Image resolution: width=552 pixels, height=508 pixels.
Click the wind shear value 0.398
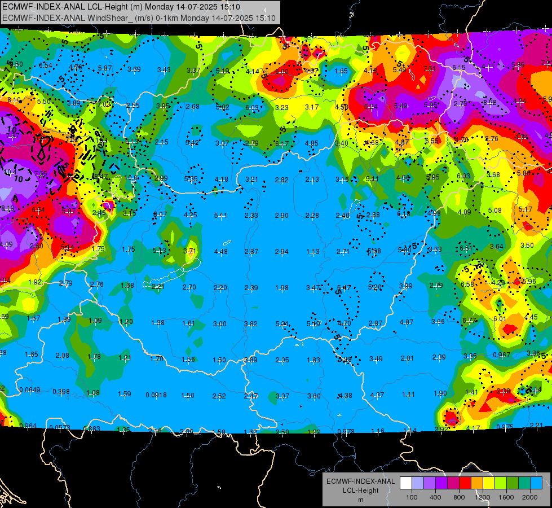[61, 392]
